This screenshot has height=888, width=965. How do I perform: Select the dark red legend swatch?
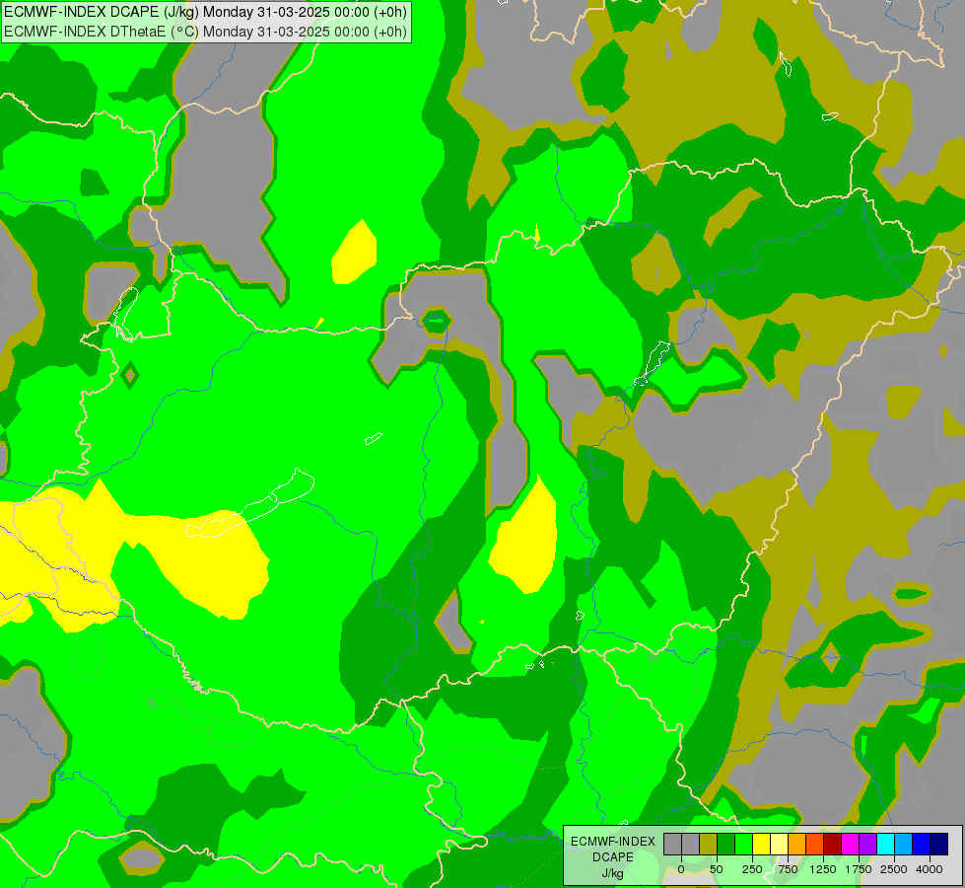tap(832, 844)
